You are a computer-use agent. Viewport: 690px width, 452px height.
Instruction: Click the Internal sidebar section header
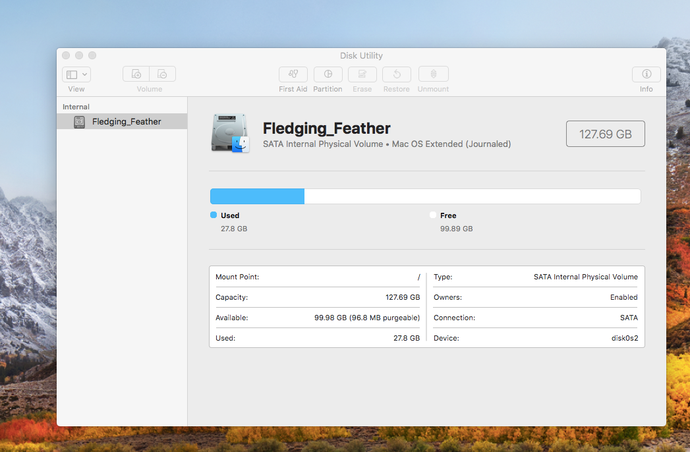[76, 107]
